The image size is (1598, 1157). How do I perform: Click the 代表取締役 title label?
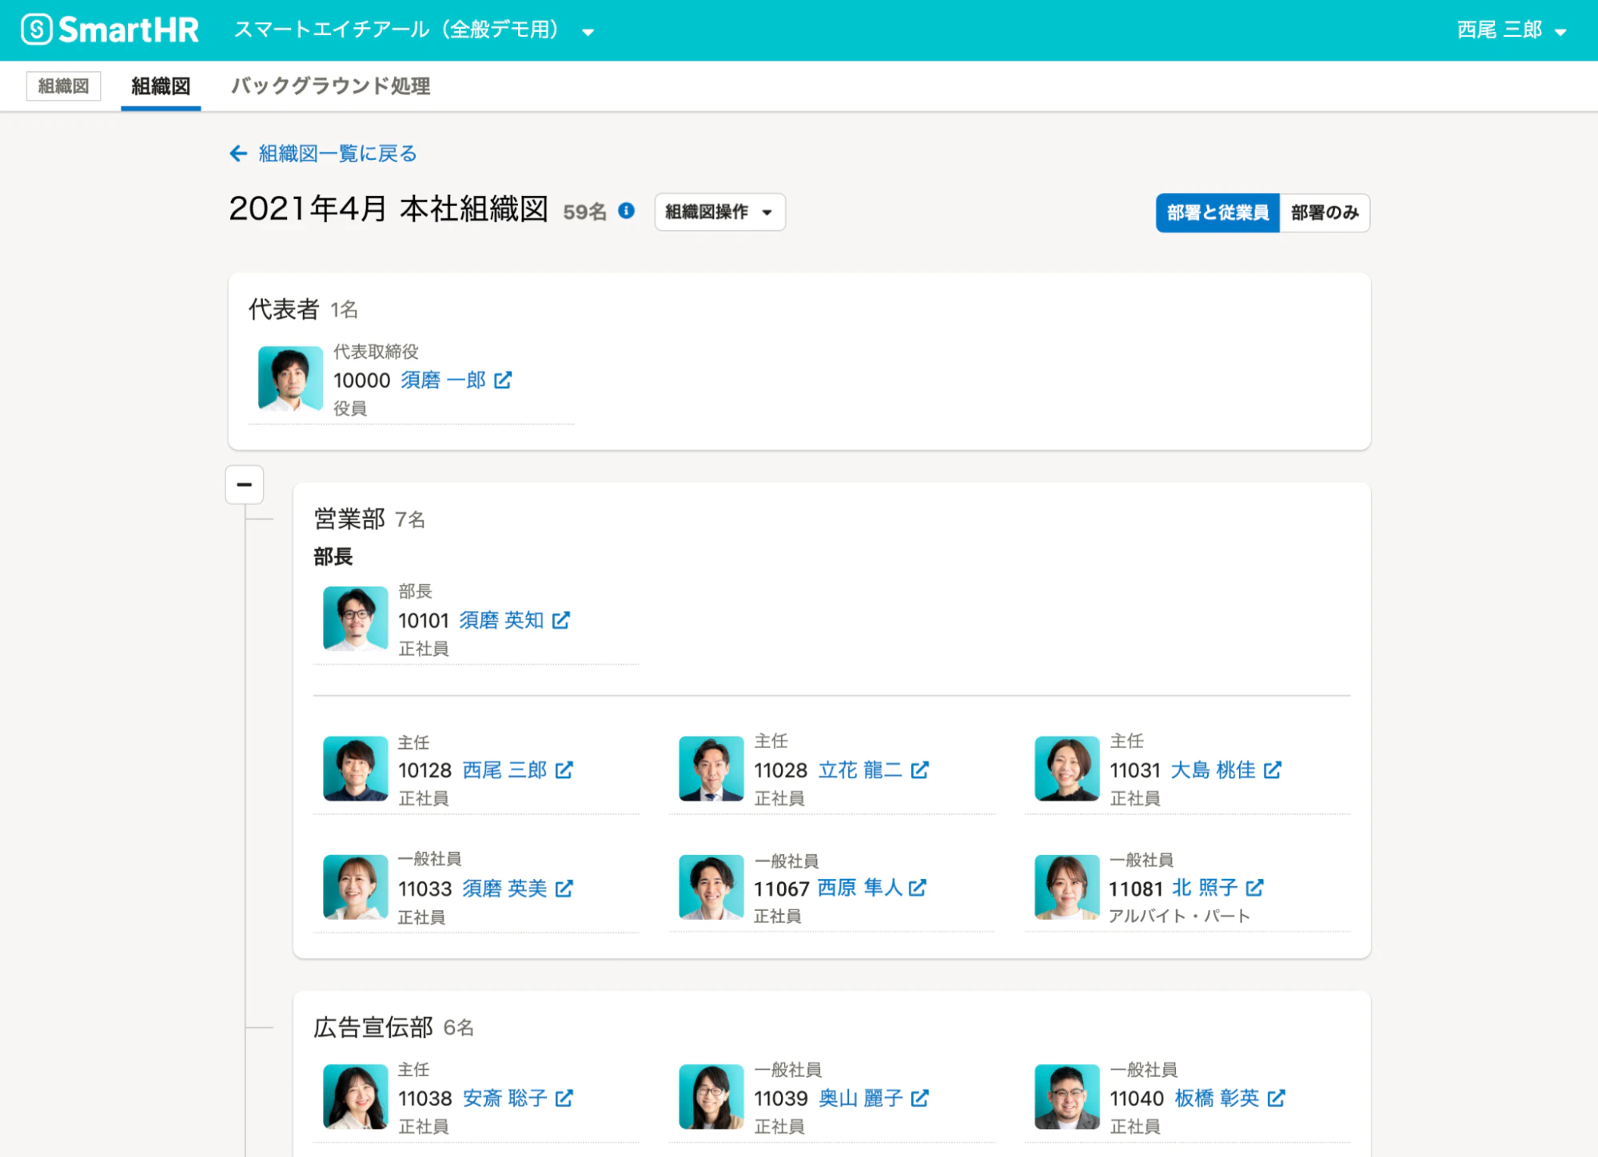376,352
